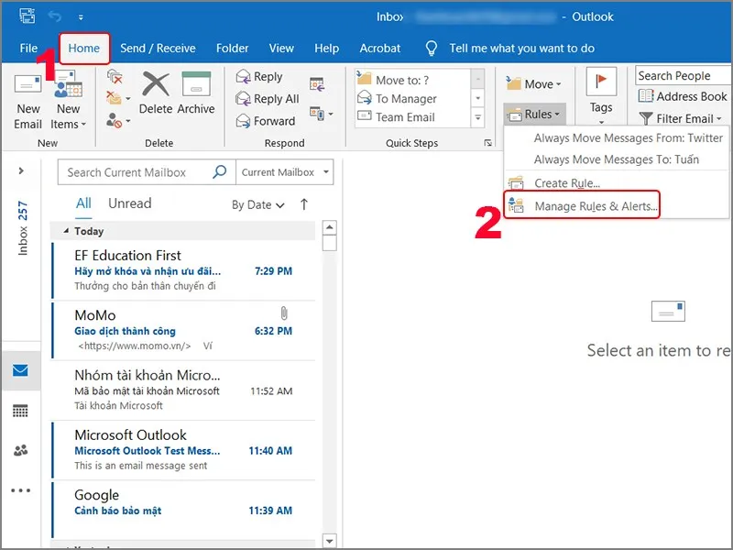
Task: Click the Forward button
Action: pyautogui.click(x=266, y=121)
